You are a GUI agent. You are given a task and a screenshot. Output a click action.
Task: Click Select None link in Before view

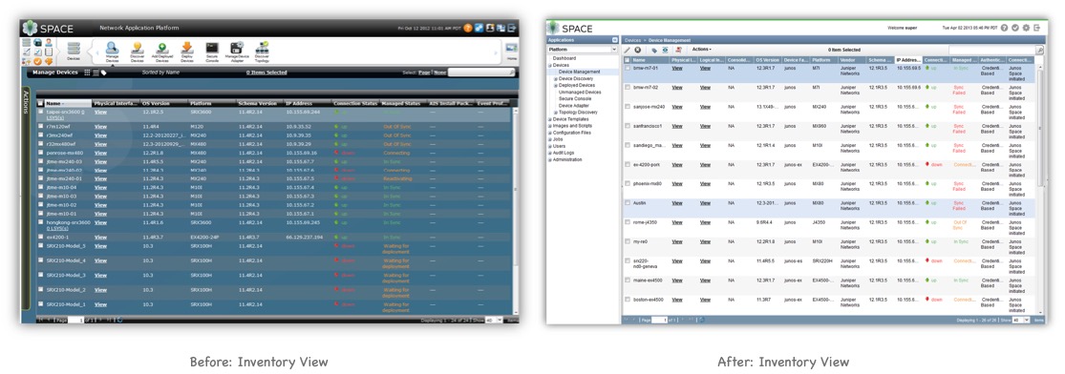coord(440,72)
